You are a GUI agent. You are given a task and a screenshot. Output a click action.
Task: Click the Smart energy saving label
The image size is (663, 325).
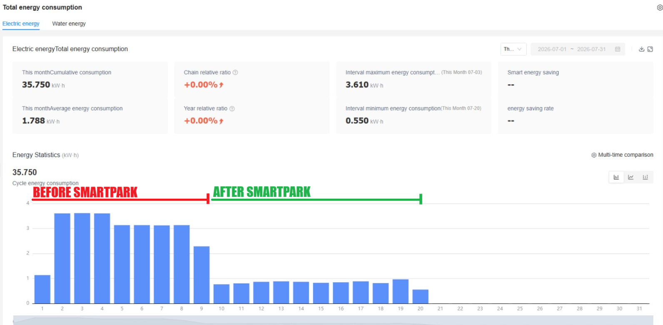[533, 72]
